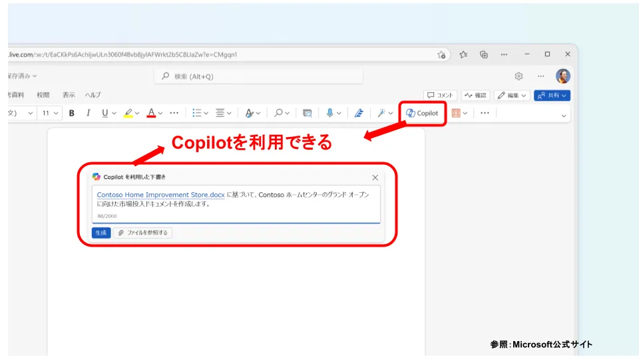Open the 表示 view tab

click(69, 95)
